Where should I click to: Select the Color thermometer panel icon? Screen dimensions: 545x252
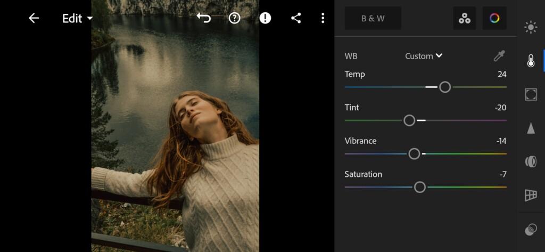(x=531, y=61)
